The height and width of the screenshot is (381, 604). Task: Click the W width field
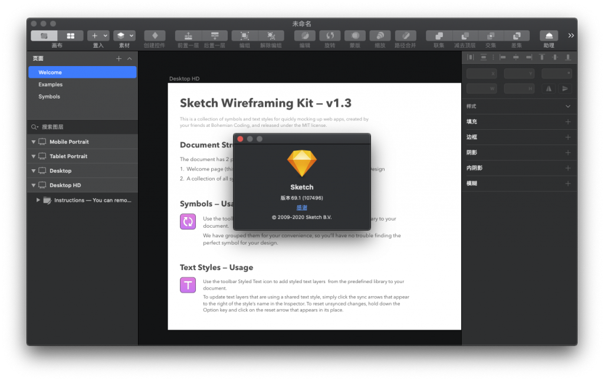tap(481, 88)
